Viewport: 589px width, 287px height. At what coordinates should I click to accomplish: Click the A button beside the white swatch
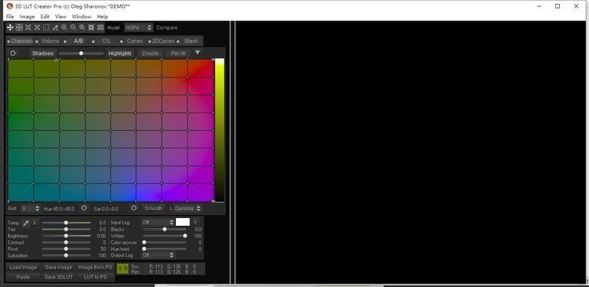[x=196, y=222]
